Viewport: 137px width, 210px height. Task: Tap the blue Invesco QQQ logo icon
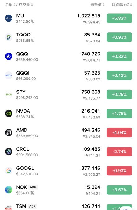point(9,56)
